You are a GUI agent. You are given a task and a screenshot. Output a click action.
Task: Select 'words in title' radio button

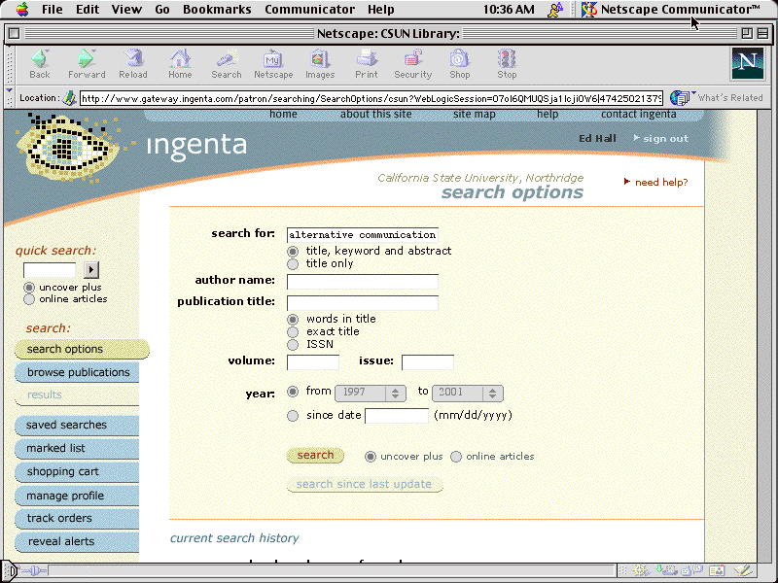tap(293, 320)
